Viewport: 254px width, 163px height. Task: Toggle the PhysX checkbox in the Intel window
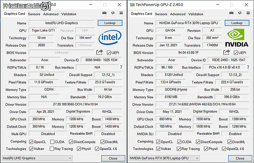coord(79,149)
